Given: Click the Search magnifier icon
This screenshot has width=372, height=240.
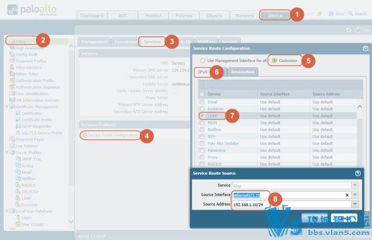Looking at the screenshot, I should click(x=350, y=13).
